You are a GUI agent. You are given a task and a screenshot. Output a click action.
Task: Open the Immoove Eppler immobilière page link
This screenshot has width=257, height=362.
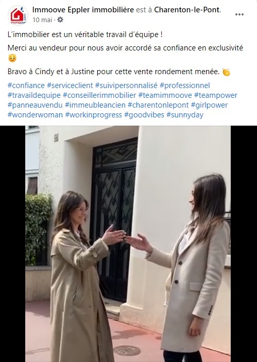(x=83, y=10)
